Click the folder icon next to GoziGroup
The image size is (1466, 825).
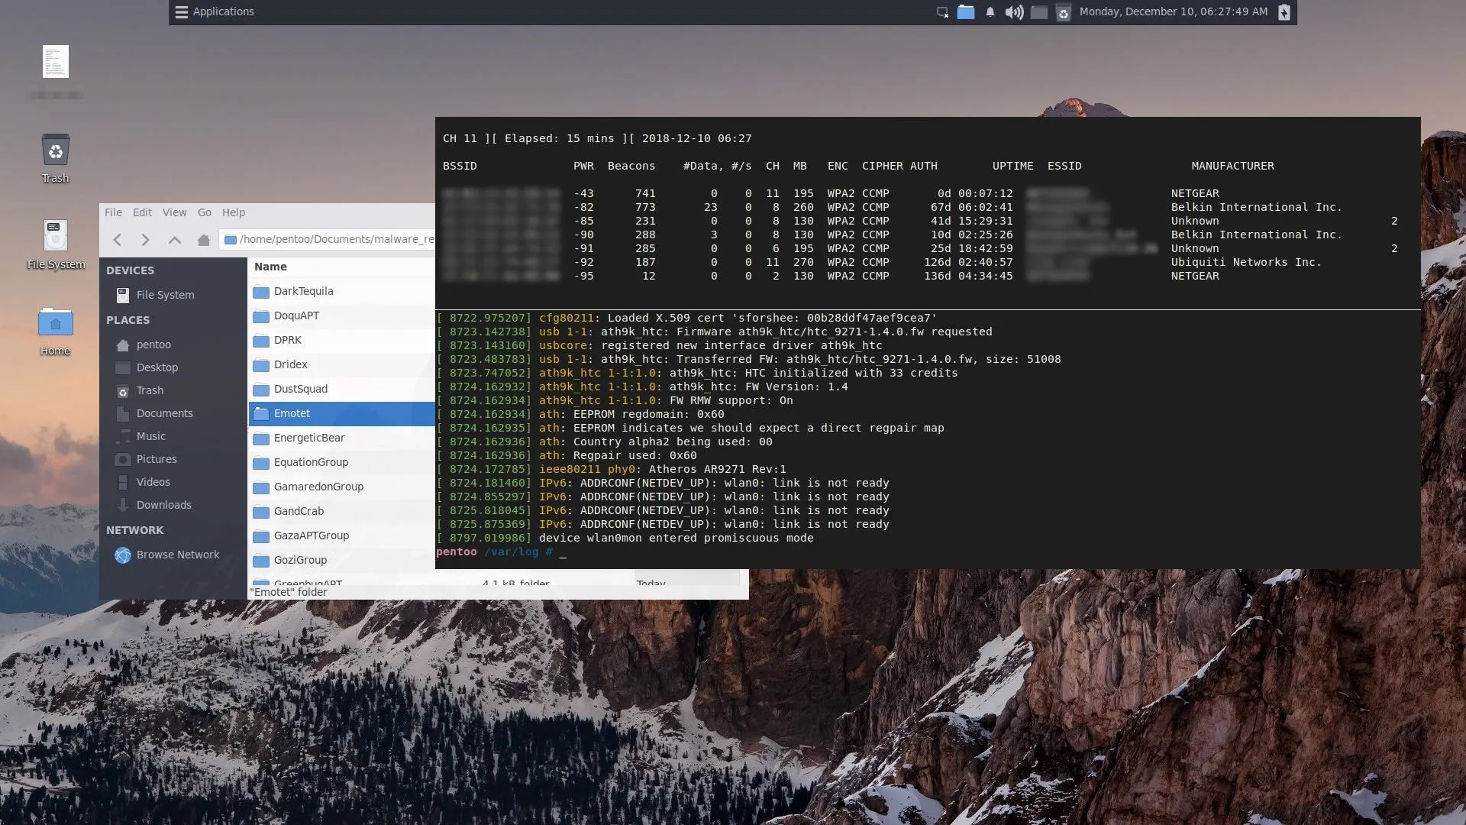(261, 561)
